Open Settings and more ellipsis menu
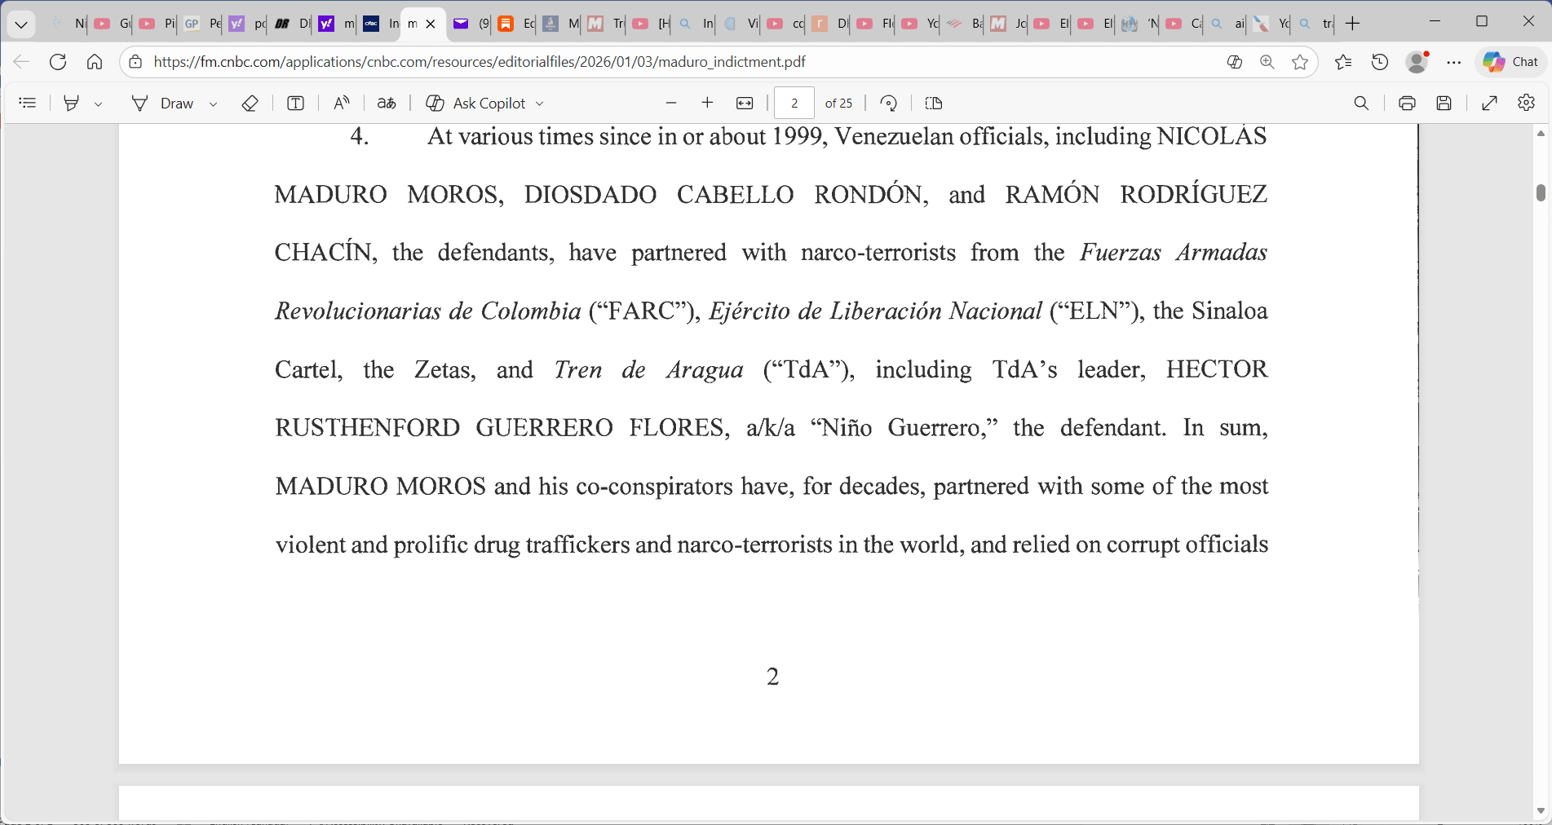Screen dimensions: 1552x825 coord(1454,62)
